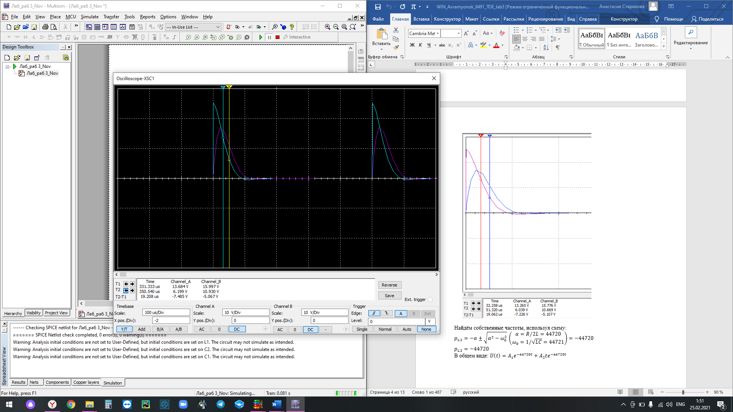733x412 pixels.
Task: Select the A/B timebase mode
Action: coord(179,329)
